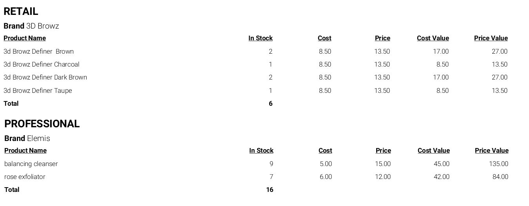
Task: Click the Retail total value 6
Action: point(270,103)
